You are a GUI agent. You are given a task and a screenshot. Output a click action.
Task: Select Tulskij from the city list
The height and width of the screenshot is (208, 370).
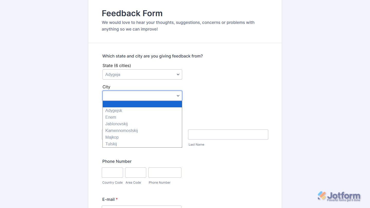[111, 144]
